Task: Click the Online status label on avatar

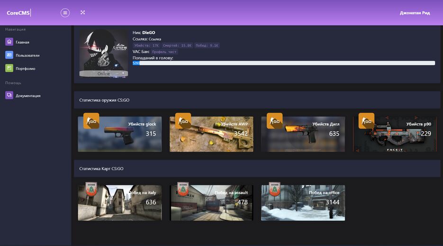Action: coord(103,74)
